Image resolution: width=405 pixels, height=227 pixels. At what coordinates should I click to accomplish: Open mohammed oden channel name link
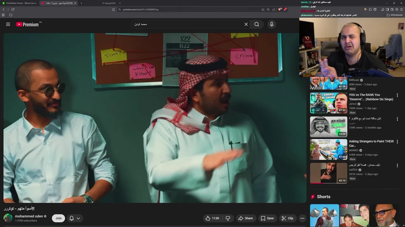point(29,216)
